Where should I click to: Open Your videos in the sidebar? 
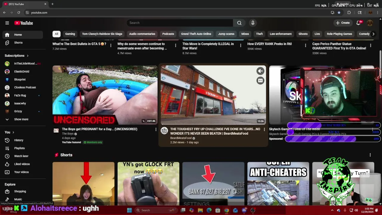pyautogui.click(x=23, y=172)
